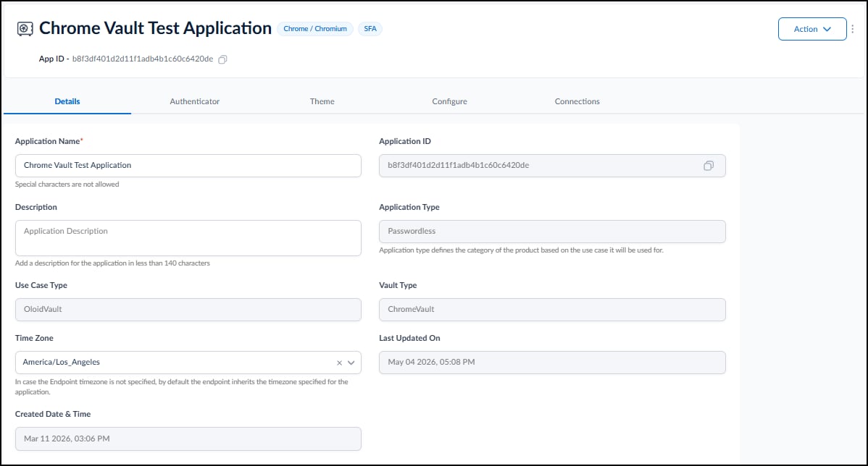Click the Chrome Vault Test Application heading
The image size is (868, 466).
pos(155,28)
